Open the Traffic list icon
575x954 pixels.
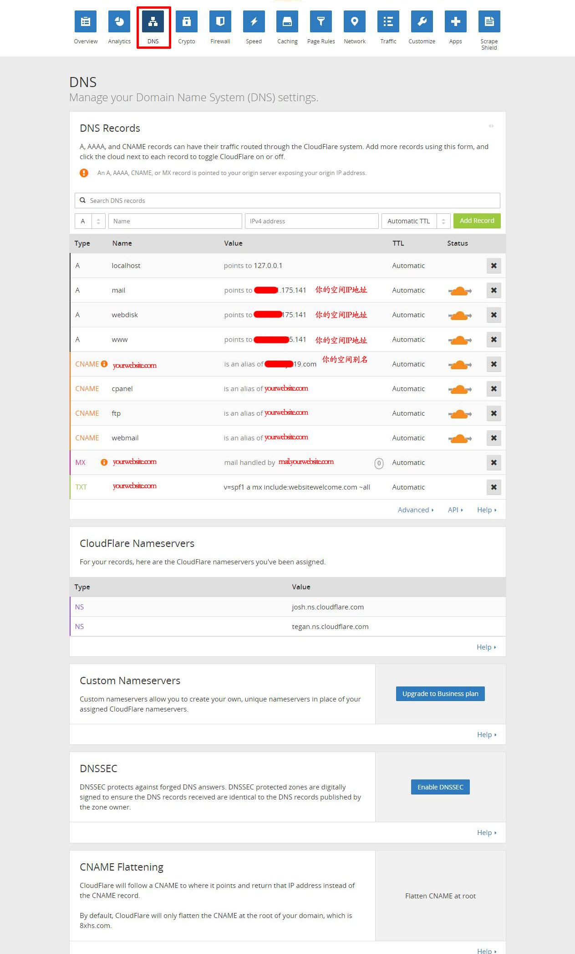pyautogui.click(x=388, y=21)
